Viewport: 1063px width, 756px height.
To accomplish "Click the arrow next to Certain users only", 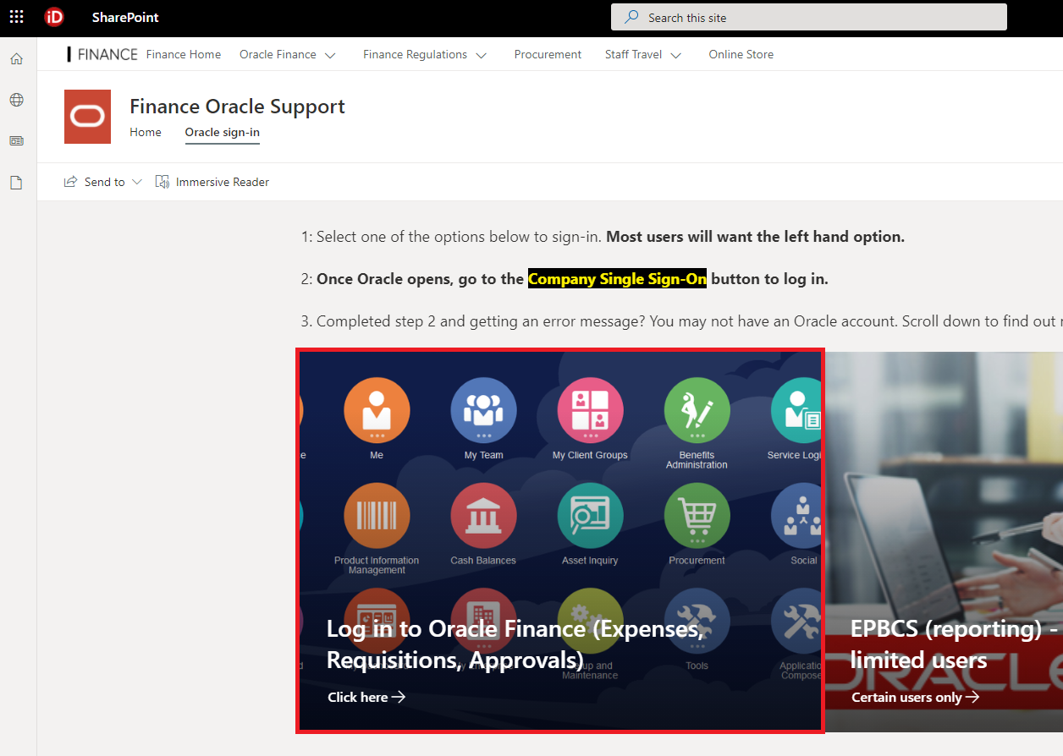I will 972,697.
